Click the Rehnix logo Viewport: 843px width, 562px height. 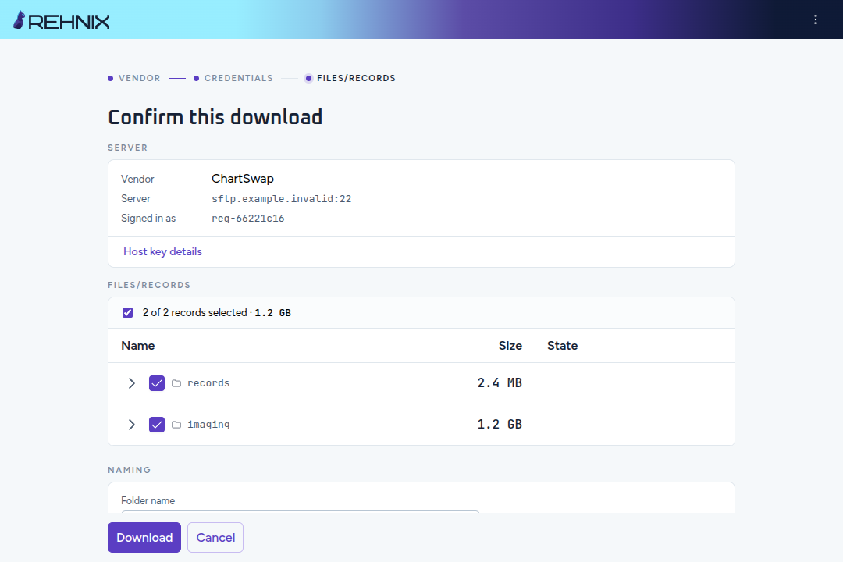(62, 20)
